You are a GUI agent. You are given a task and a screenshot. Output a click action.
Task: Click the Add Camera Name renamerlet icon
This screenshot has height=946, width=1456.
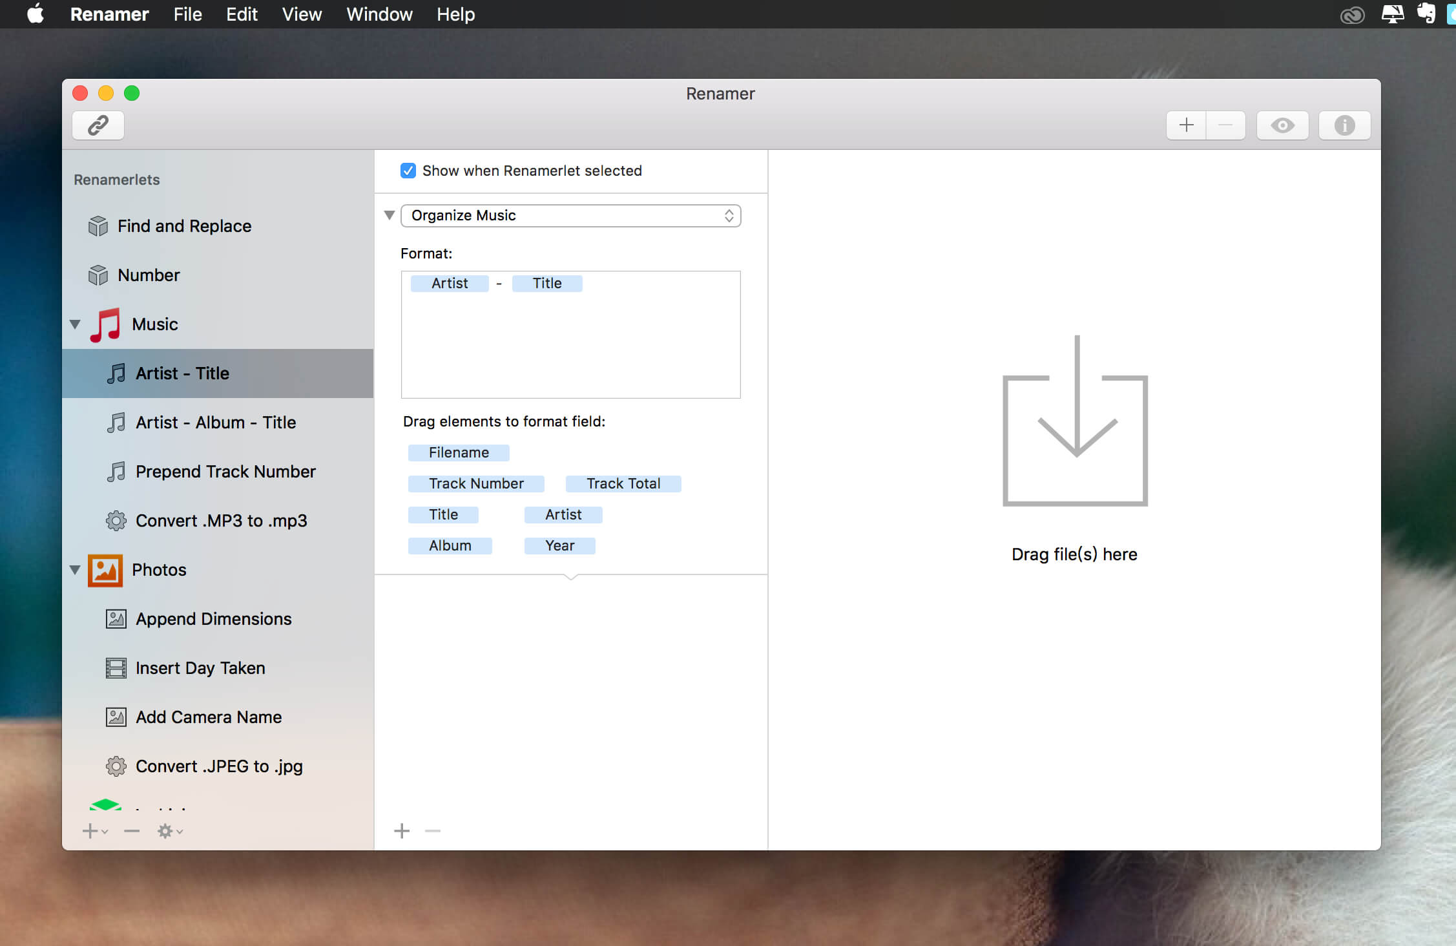tap(116, 717)
